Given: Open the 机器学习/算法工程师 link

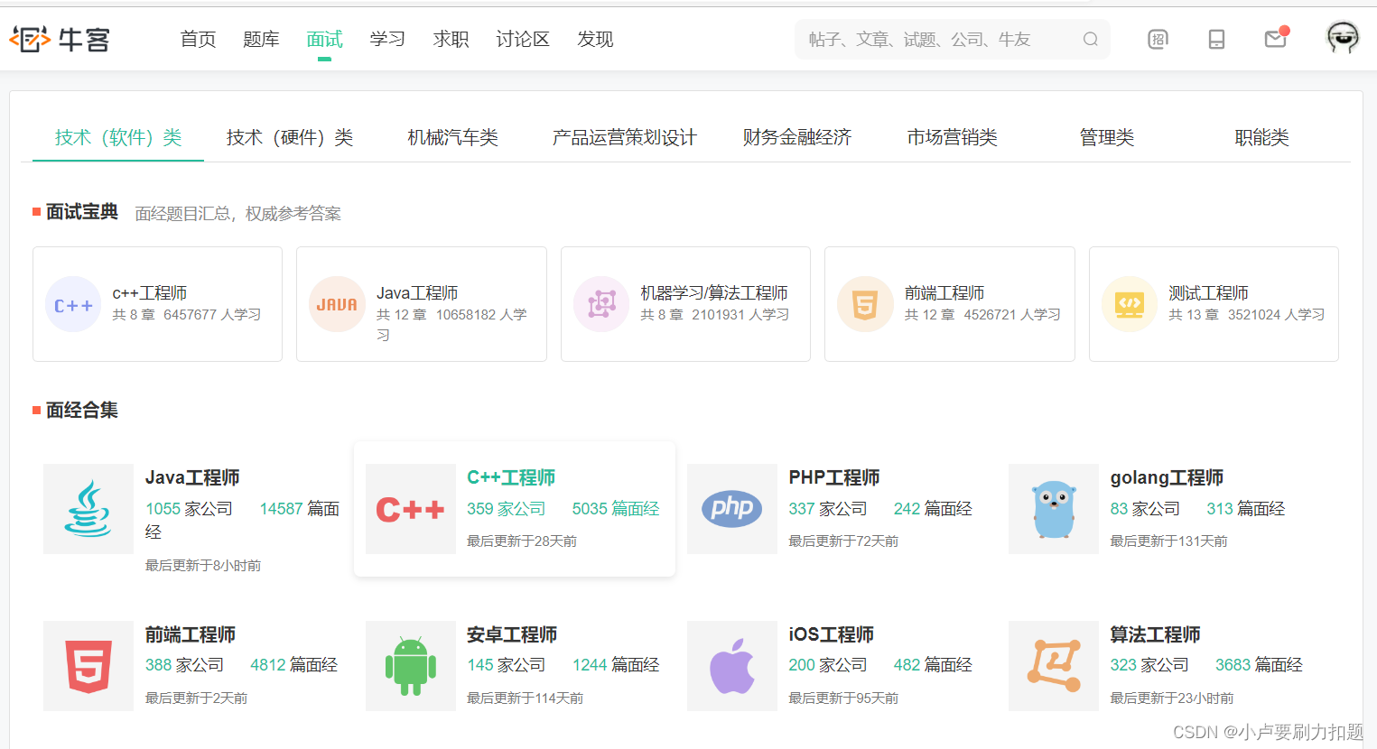Looking at the screenshot, I should pos(714,293).
